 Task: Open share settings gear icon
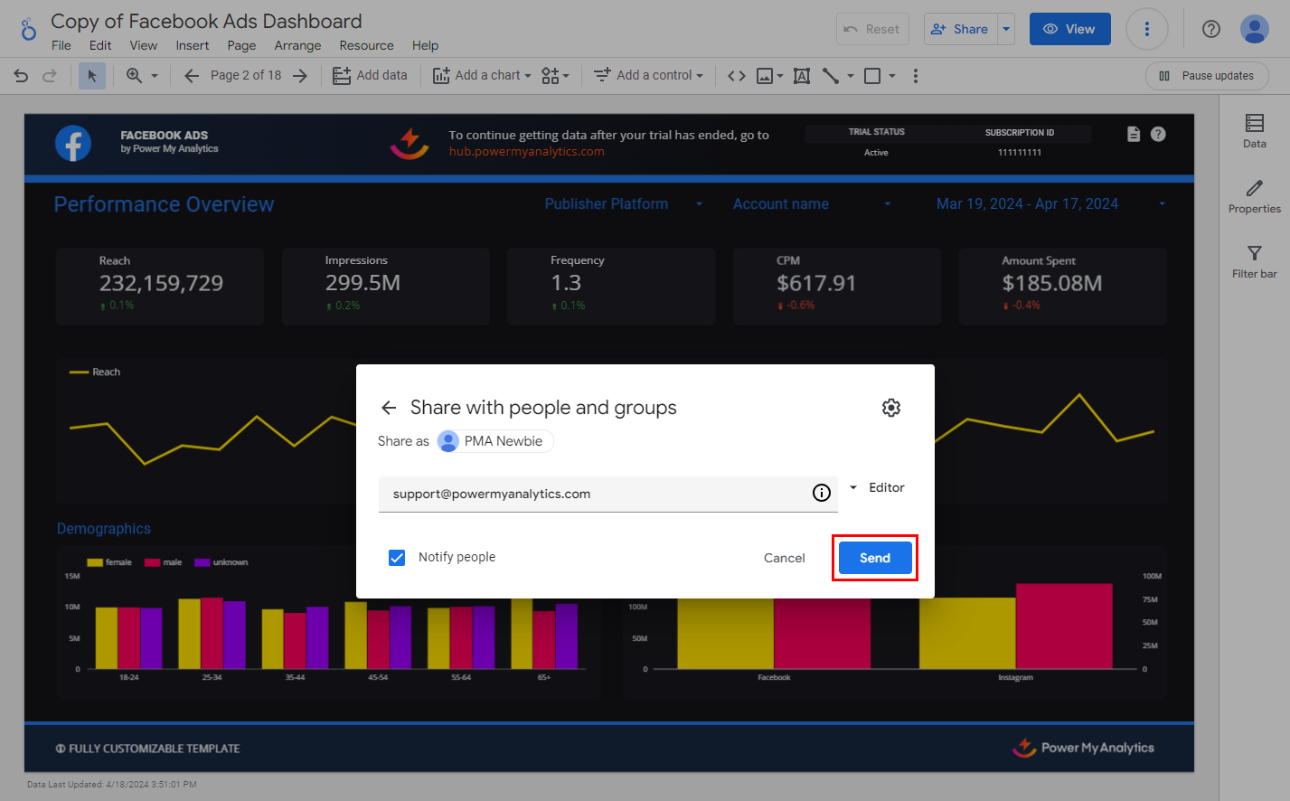[x=890, y=408]
